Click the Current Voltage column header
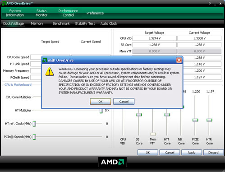The image size is (225, 172). tap(199, 33)
